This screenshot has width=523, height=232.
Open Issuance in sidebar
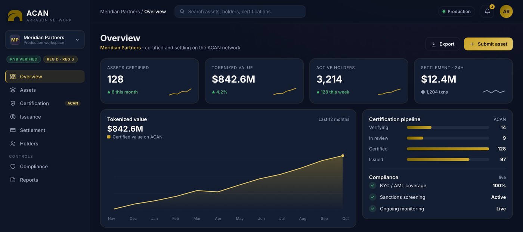(45, 117)
